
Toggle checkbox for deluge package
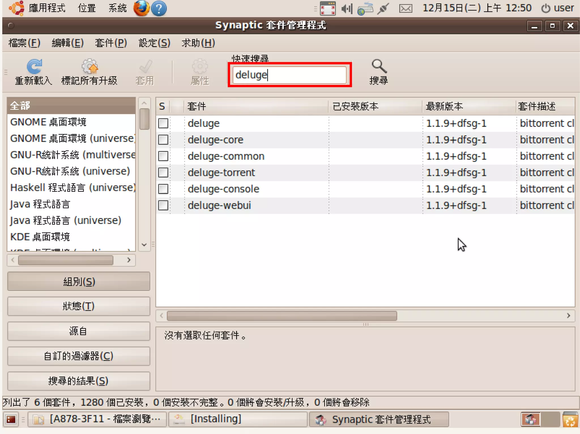pos(163,123)
